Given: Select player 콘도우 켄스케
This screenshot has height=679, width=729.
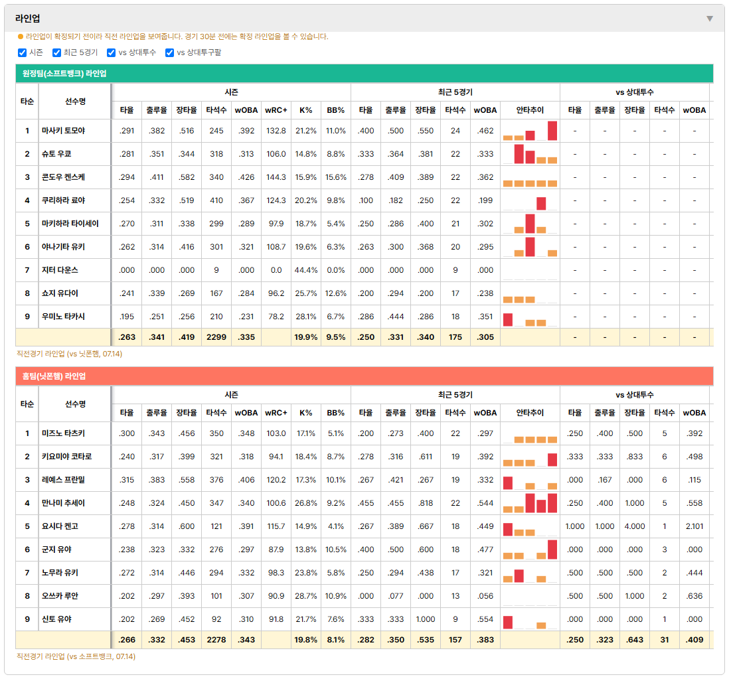Looking at the screenshot, I should tap(63, 177).
